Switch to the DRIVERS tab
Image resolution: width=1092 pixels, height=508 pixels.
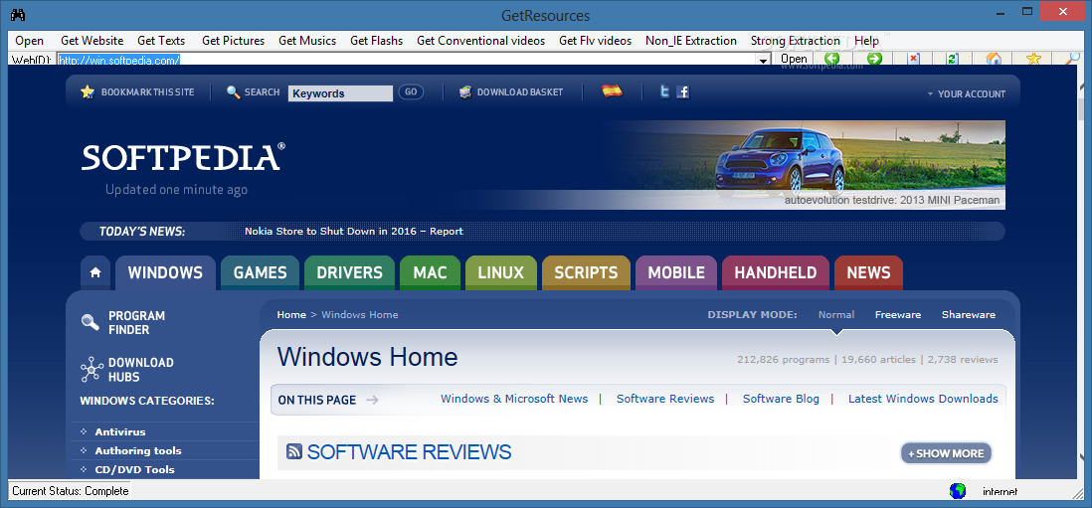(x=350, y=272)
